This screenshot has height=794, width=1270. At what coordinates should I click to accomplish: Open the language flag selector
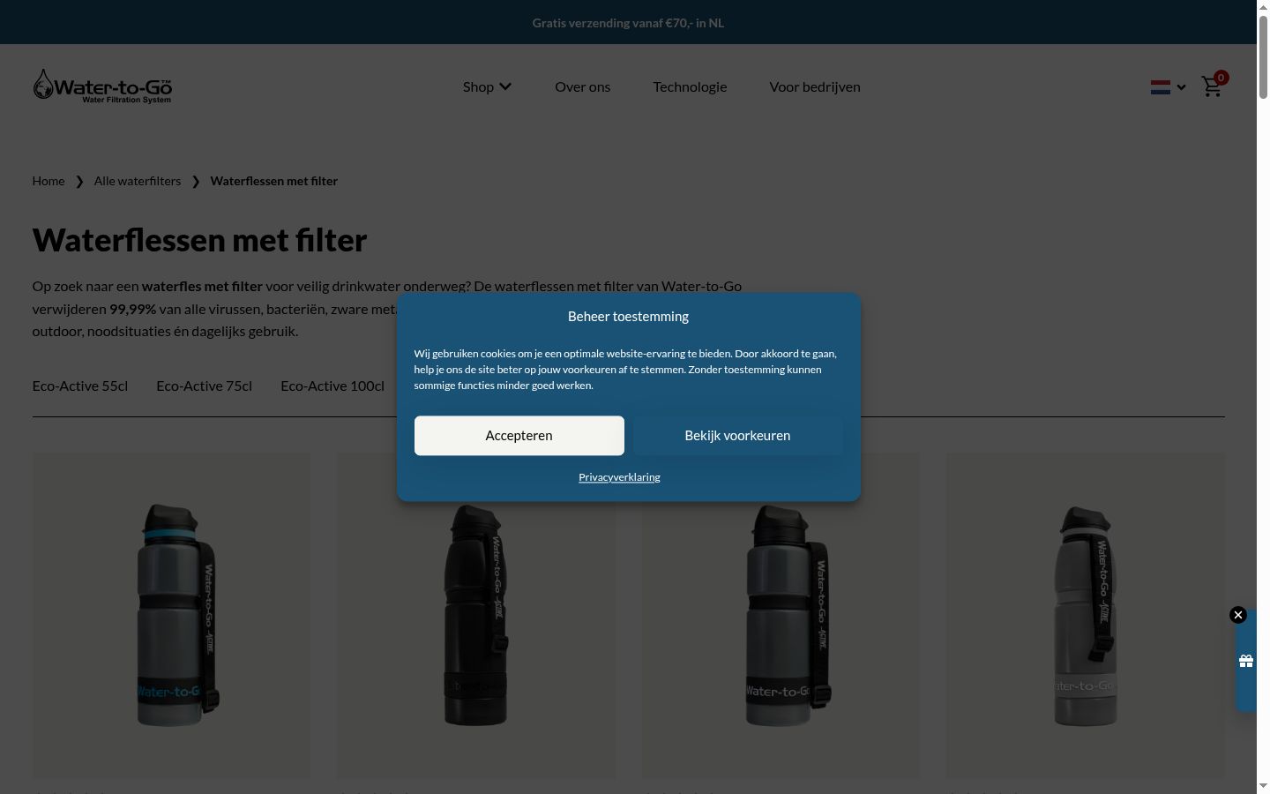tap(1168, 86)
